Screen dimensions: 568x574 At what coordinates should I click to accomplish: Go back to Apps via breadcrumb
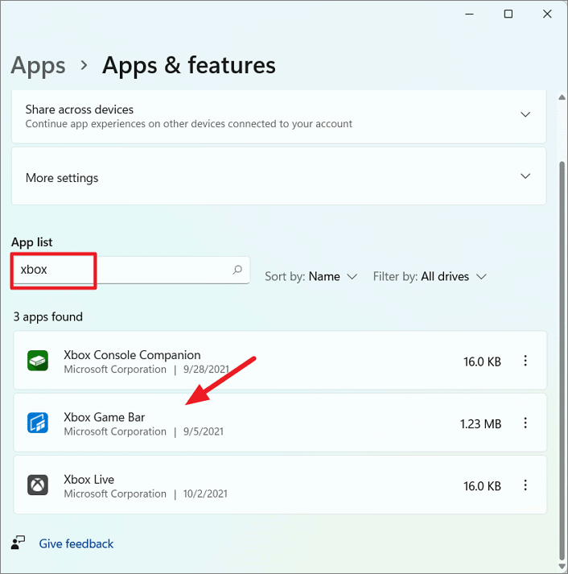(x=38, y=65)
